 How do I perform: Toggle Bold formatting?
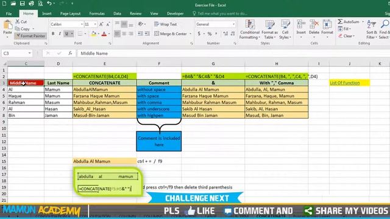point(53,33)
